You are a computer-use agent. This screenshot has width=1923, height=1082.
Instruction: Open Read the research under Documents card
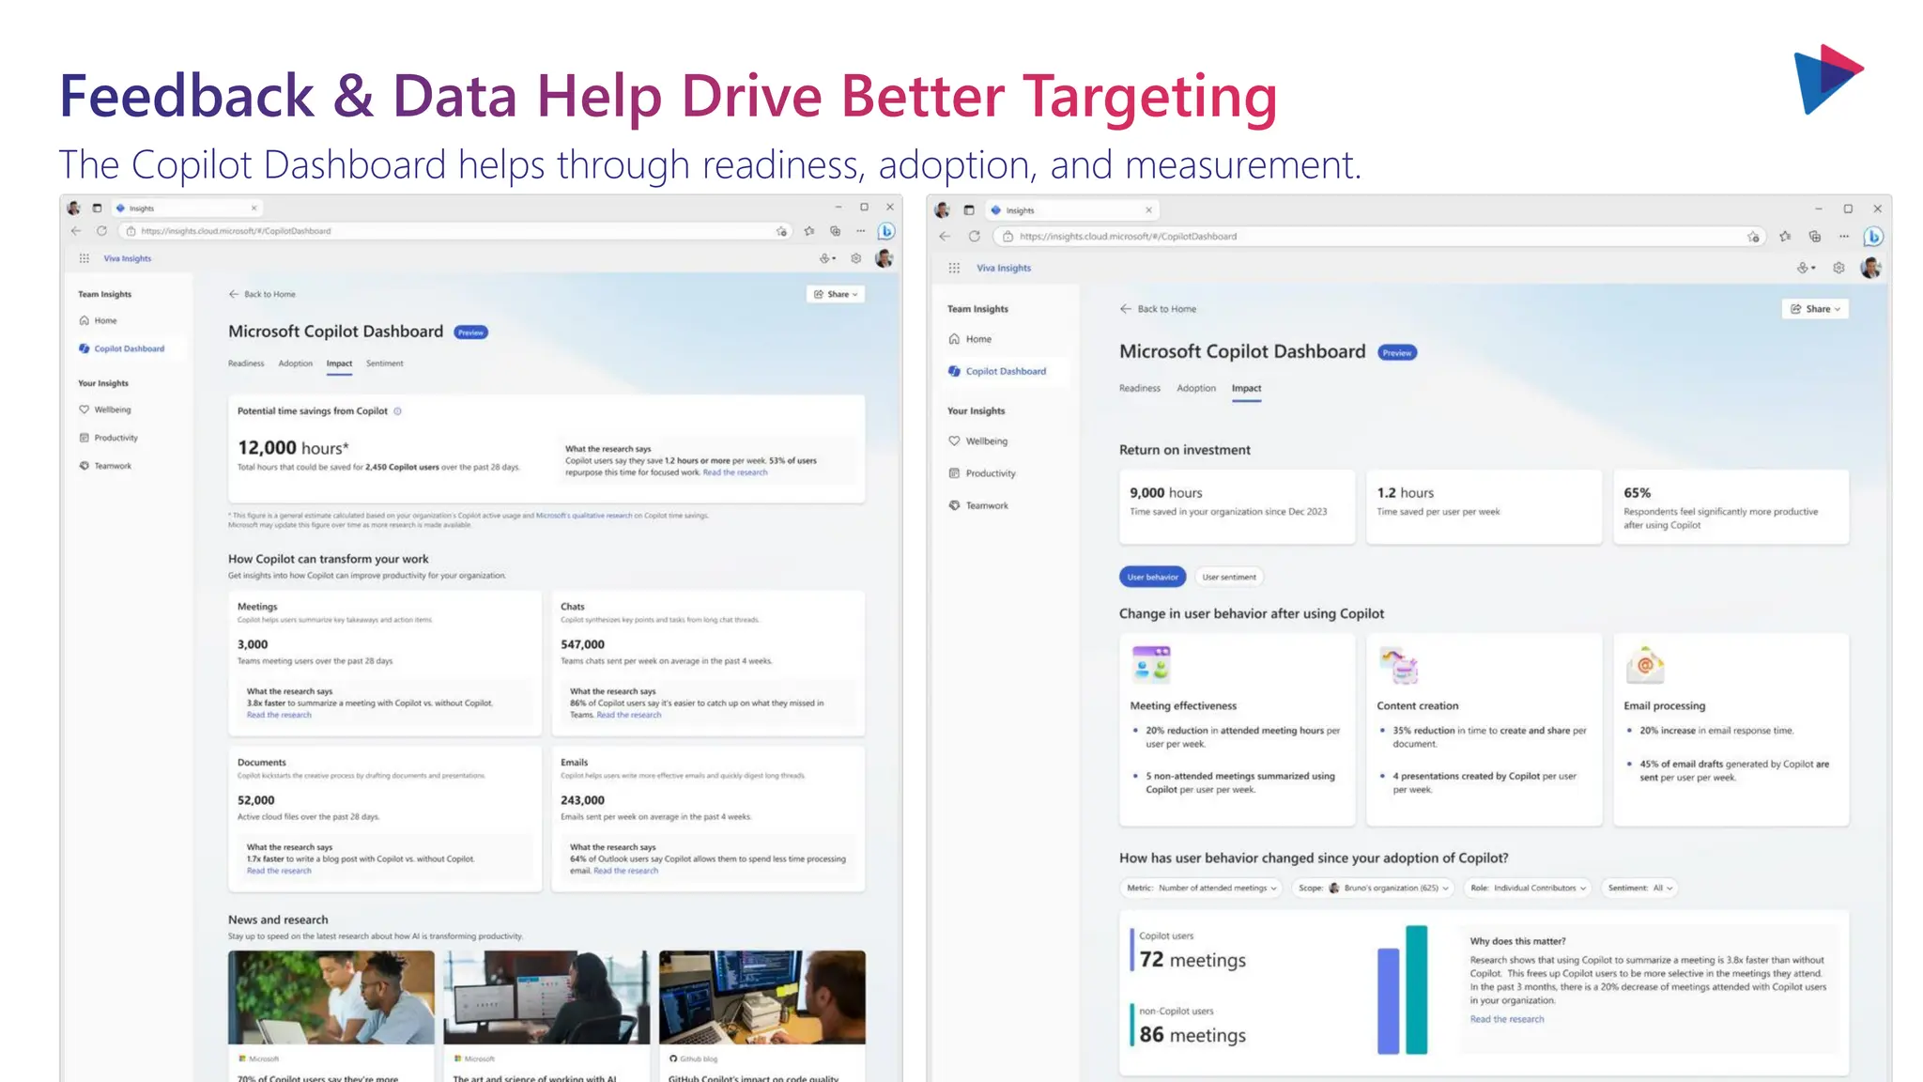[279, 871]
